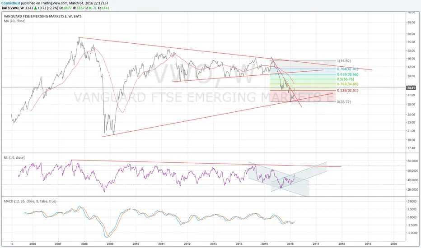Click the RSI 20.0000 scale label
The image size is (421, 248).
pos(412,189)
